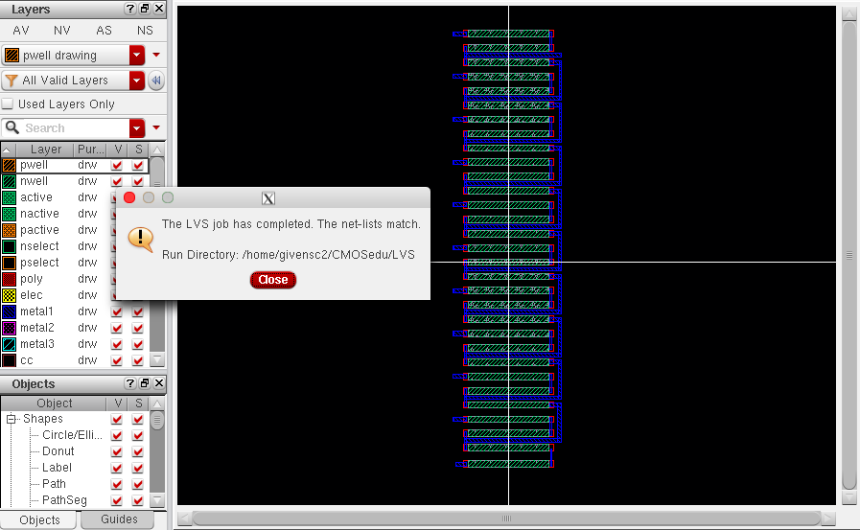Screen dimensions: 860x530
Task: Click the Object column header in Objects panel
Action: pyautogui.click(x=54, y=403)
